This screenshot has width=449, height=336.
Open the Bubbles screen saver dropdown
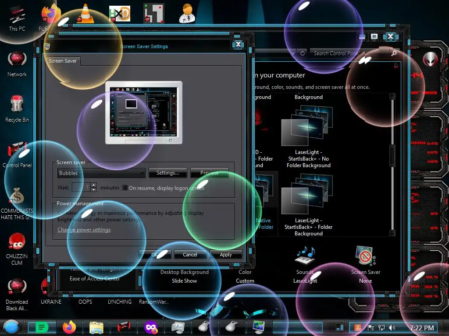tap(101, 173)
